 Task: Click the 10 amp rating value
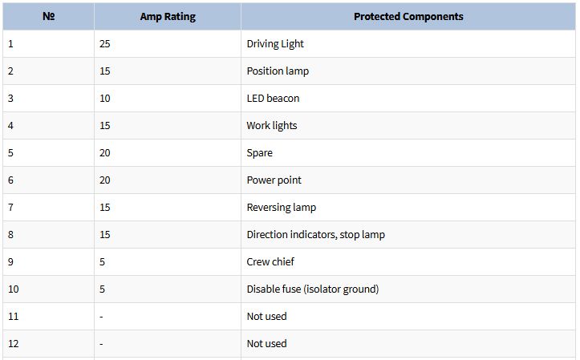coord(105,99)
